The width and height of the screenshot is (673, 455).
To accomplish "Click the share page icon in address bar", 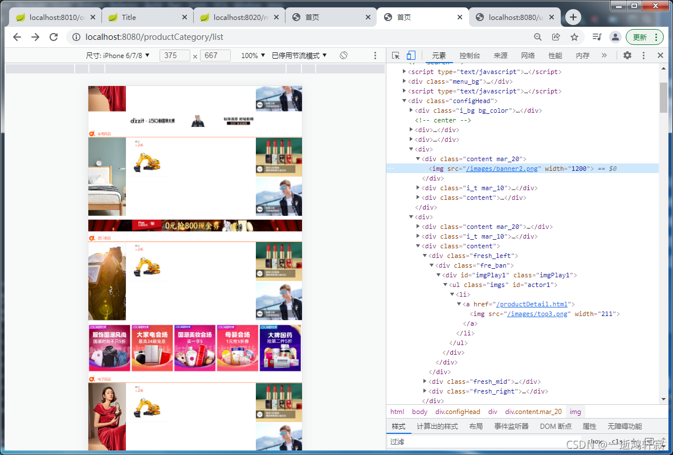I will pyautogui.click(x=556, y=37).
